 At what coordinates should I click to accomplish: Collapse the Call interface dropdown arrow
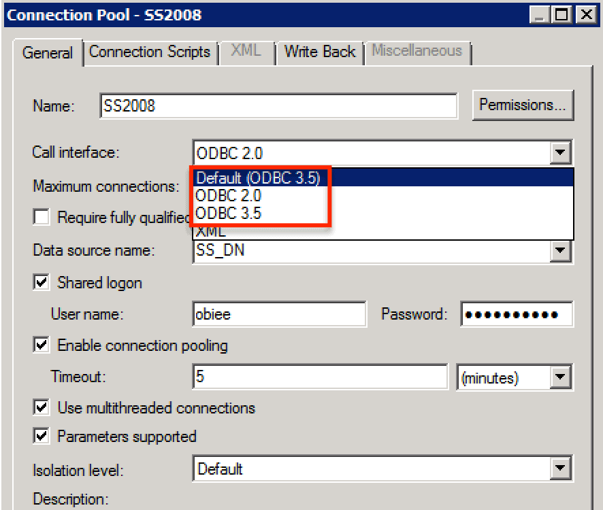pyautogui.click(x=560, y=152)
